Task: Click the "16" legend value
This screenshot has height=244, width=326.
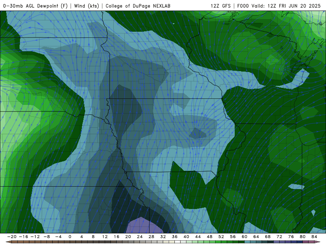Action: pos(117,237)
